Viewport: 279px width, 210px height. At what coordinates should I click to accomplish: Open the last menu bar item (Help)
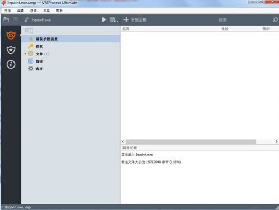(59, 11)
